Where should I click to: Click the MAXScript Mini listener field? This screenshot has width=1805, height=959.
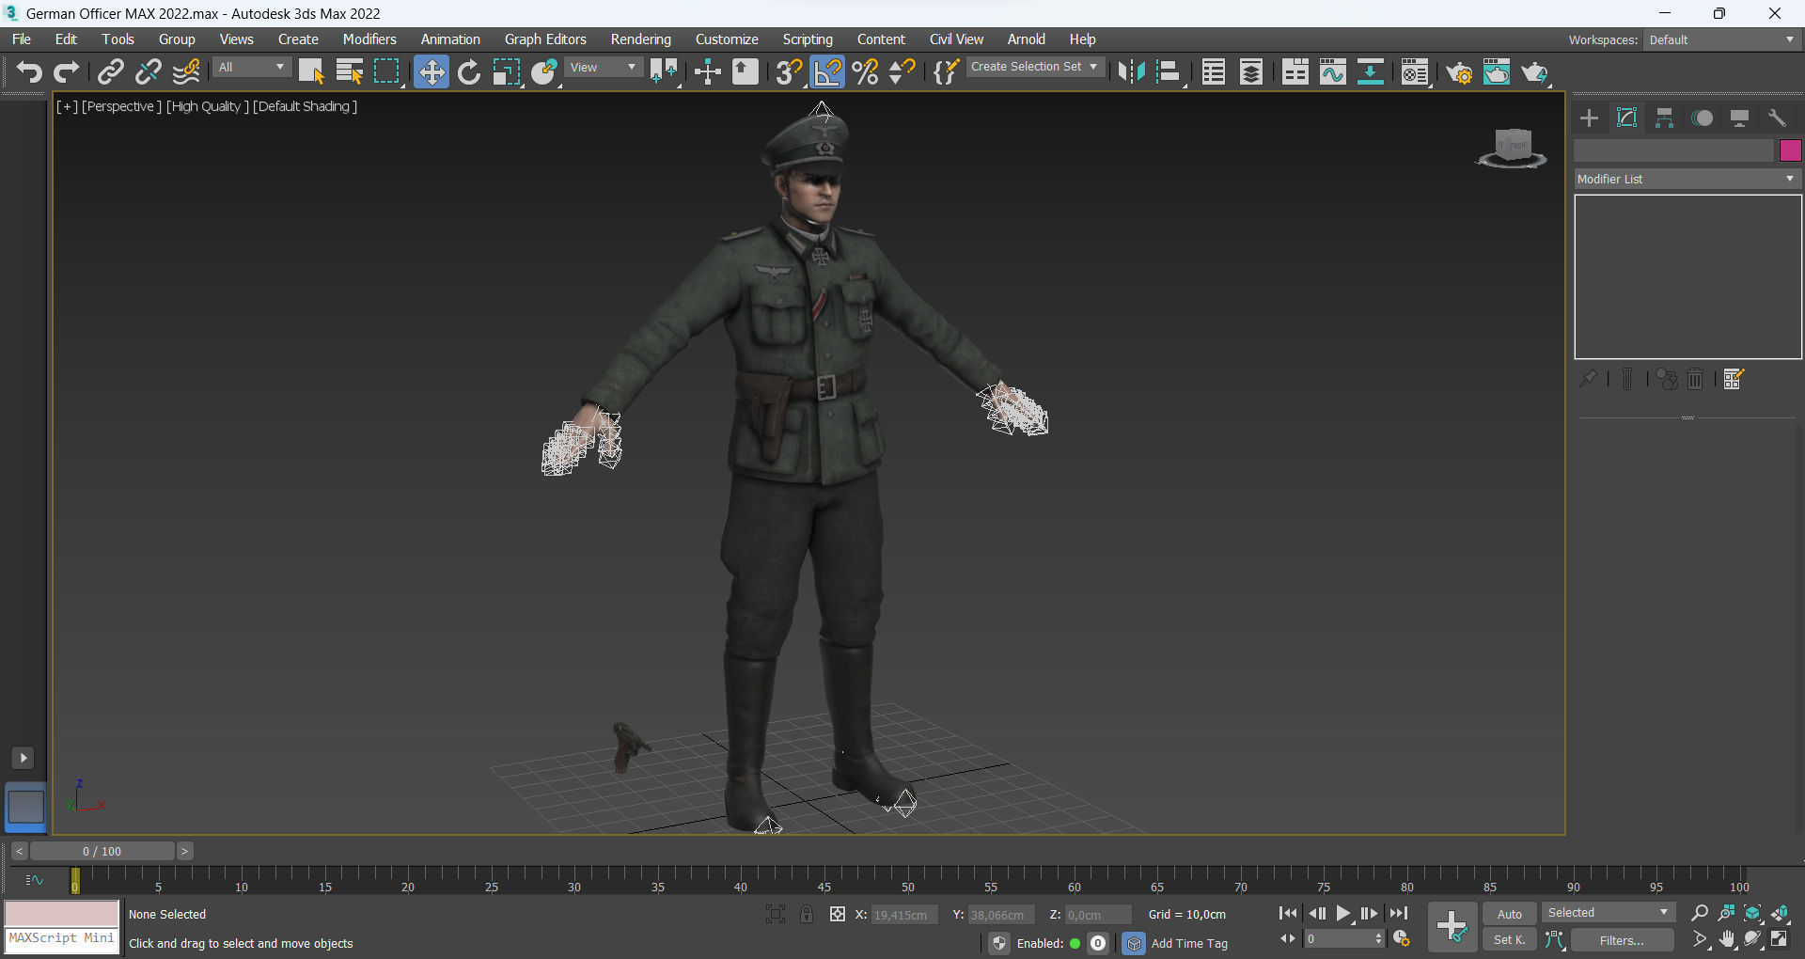tap(62, 939)
